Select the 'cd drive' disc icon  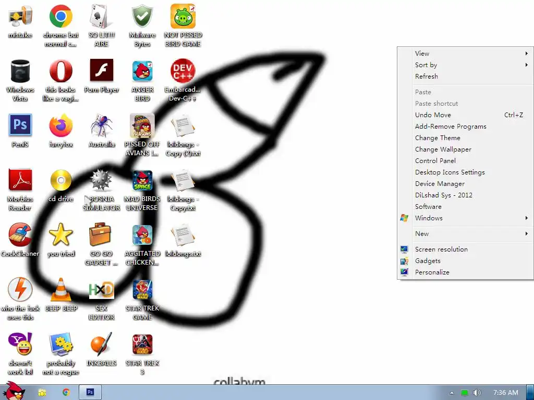pos(60,186)
